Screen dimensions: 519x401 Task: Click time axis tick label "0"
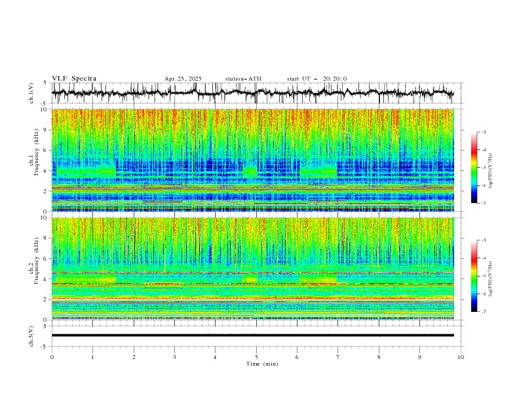click(52, 357)
